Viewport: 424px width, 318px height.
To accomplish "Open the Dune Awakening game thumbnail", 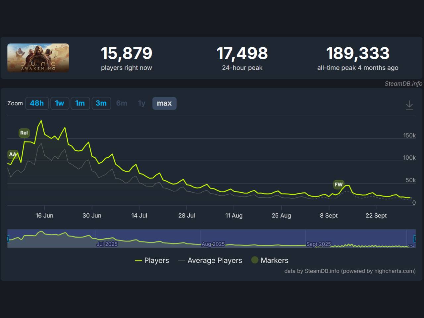I will [38, 58].
